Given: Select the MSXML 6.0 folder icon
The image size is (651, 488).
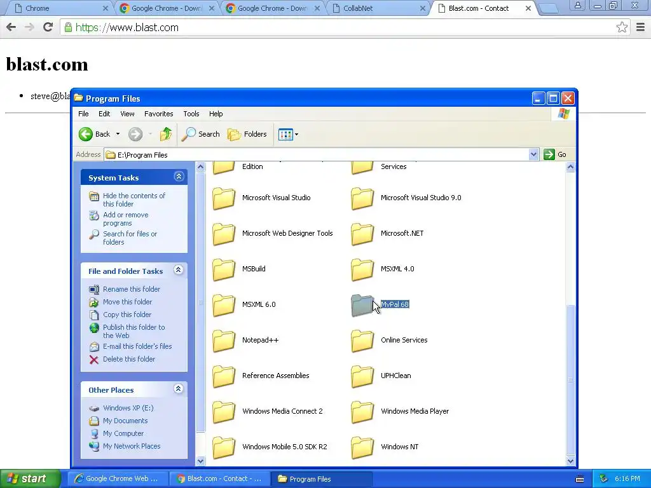Looking at the screenshot, I should point(224,304).
